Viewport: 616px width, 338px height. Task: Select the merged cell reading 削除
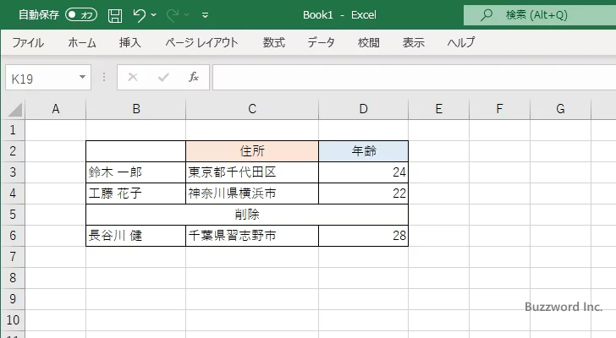click(x=247, y=215)
